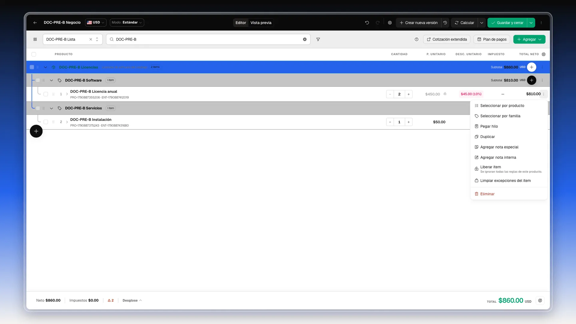Choose Duplicar from the context menu
Screen dimensions: 576x324
pos(509,136)
